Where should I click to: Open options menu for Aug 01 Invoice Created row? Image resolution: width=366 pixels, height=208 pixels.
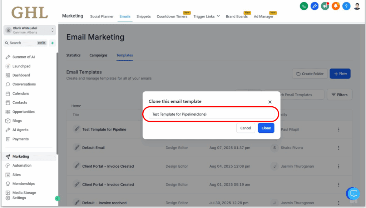point(339,184)
